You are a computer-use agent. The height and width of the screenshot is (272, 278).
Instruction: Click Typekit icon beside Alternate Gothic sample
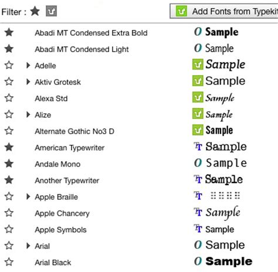point(198,130)
